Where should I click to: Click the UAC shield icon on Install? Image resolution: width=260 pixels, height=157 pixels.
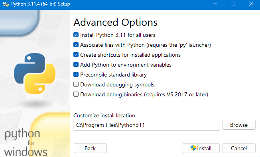click(x=193, y=148)
